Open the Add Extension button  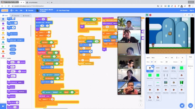(3, 106)
